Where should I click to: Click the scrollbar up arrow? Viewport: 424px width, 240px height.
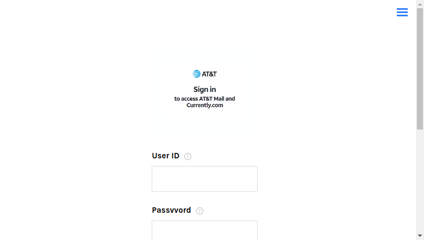tap(420, 4)
